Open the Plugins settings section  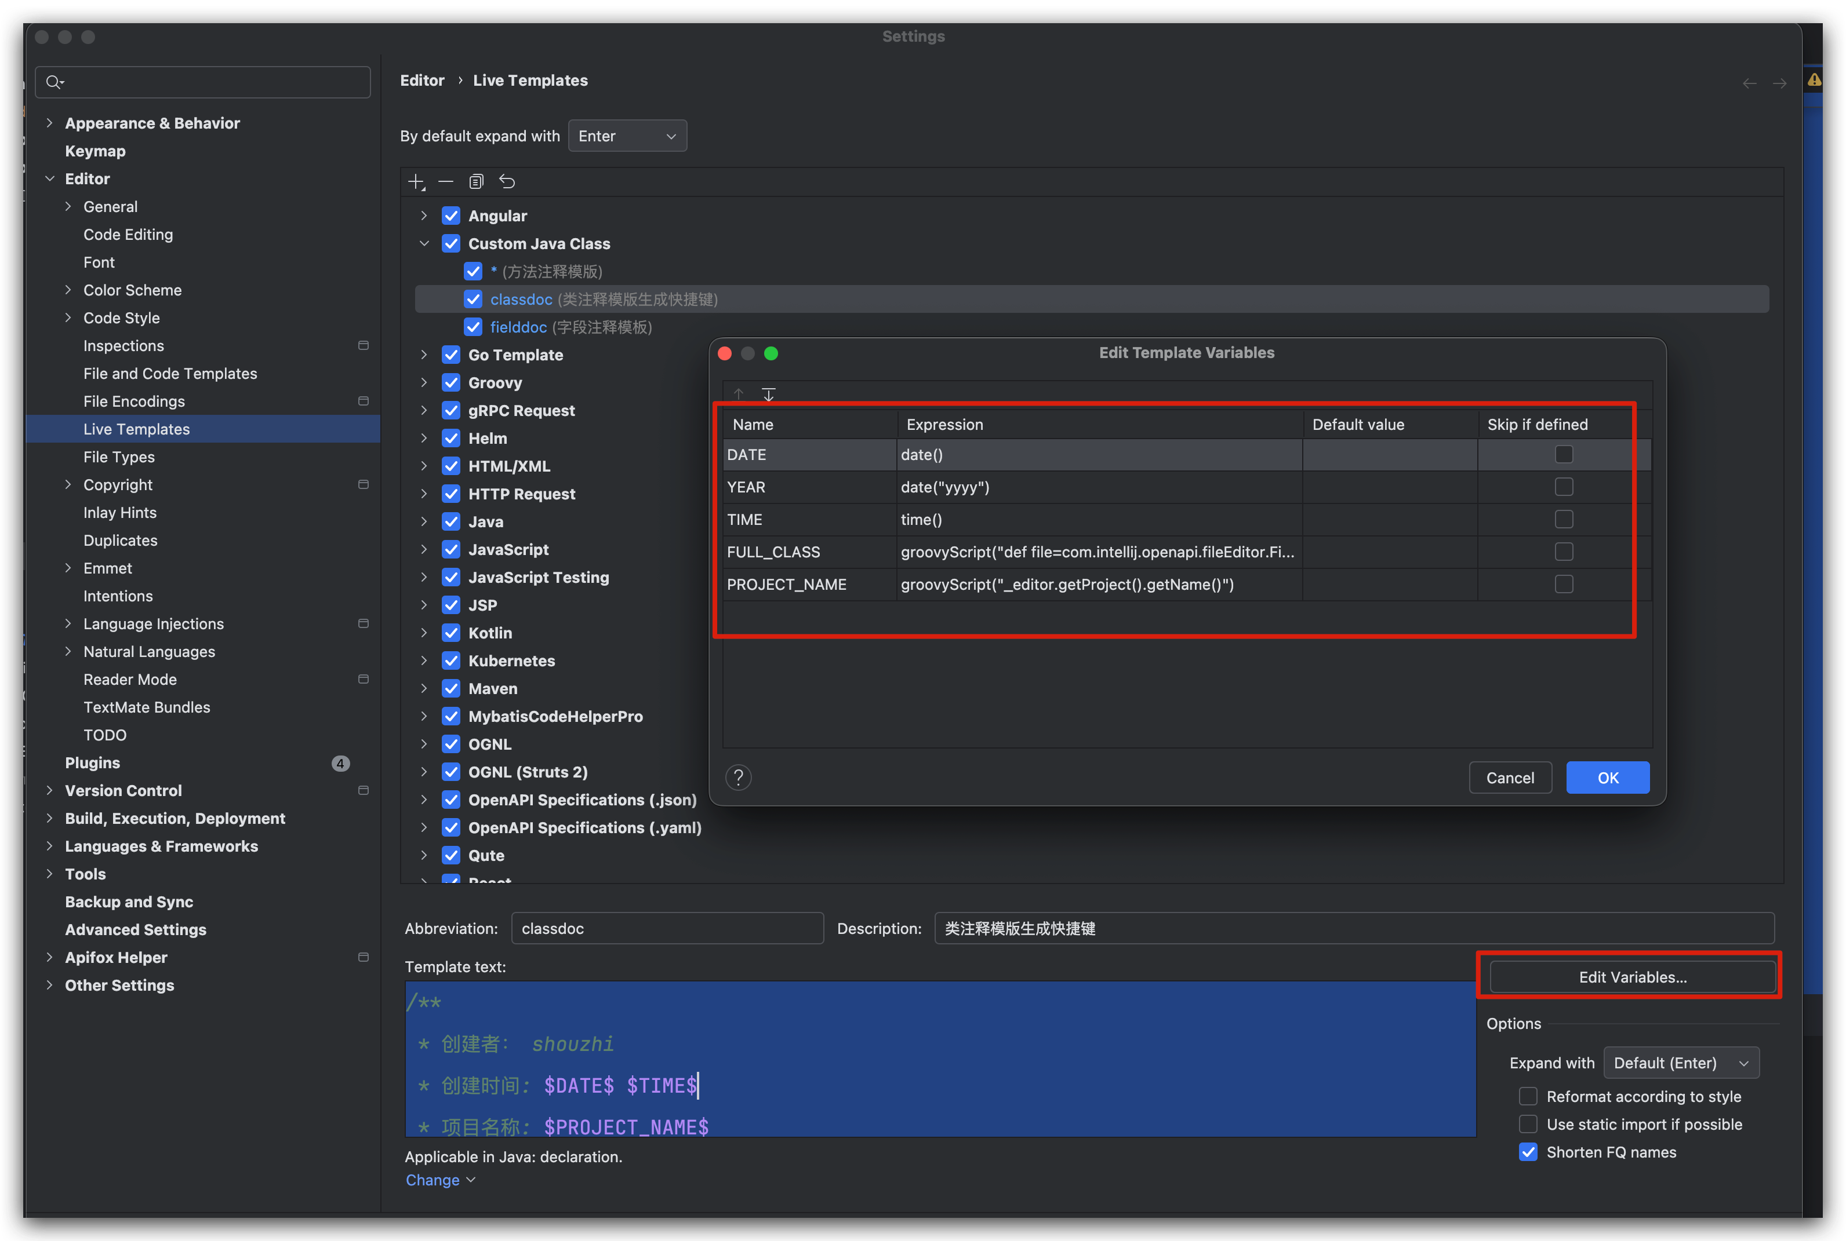click(x=93, y=763)
